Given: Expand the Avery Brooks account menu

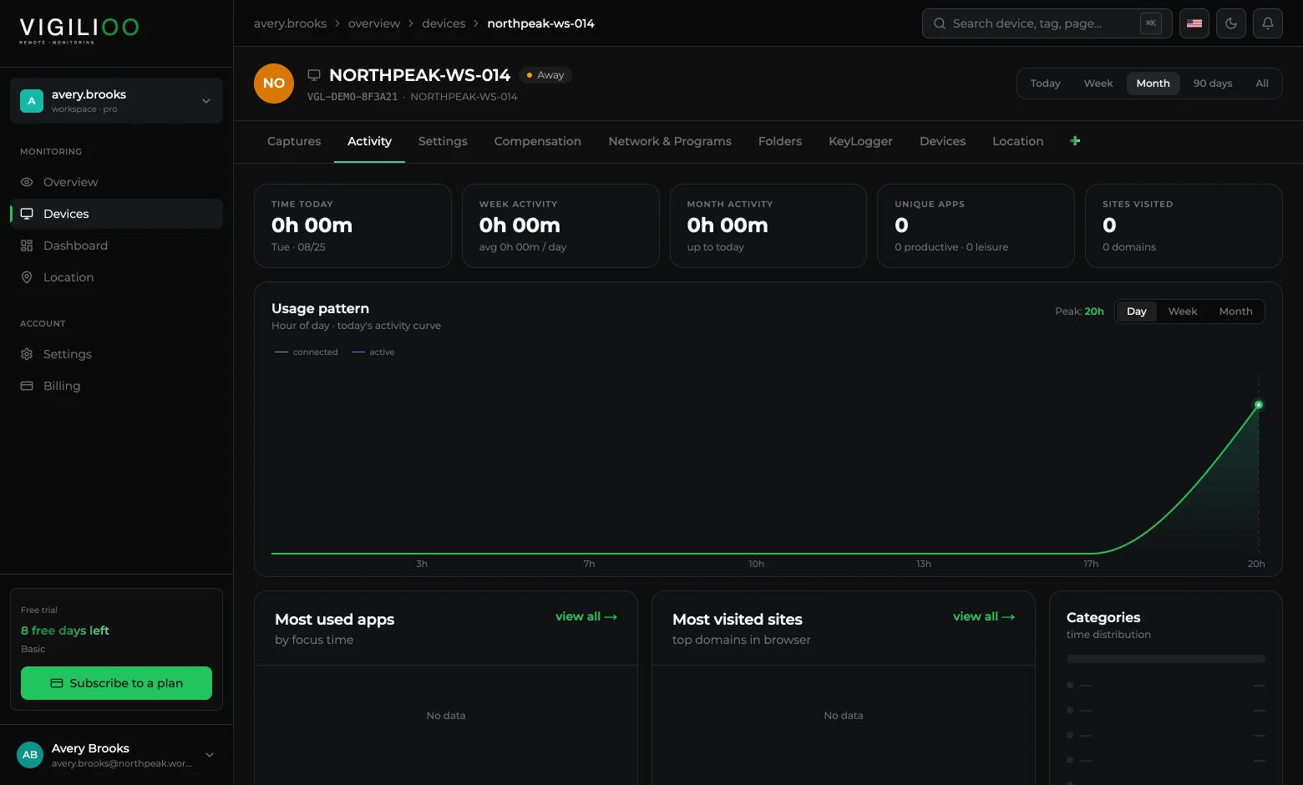Looking at the screenshot, I should tap(116, 755).
